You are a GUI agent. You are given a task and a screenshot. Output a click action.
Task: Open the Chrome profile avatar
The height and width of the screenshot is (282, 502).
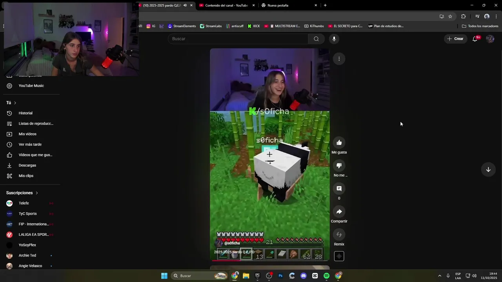487,16
